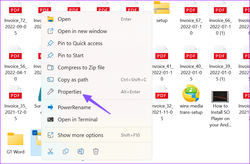Click the Rename icon in the action bar
The width and height of the screenshot is (250, 164).
tap(81, 151)
